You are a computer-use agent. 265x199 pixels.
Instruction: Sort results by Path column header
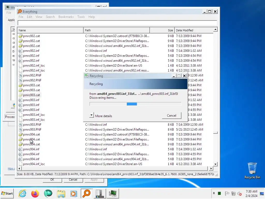click(116, 30)
